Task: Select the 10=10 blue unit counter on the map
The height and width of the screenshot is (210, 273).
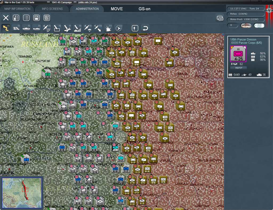Action: click(x=121, y=180)
